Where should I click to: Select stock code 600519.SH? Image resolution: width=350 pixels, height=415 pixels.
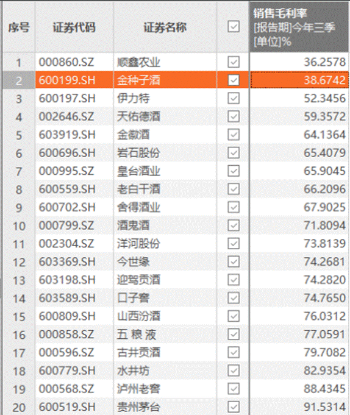coord(67,407)
